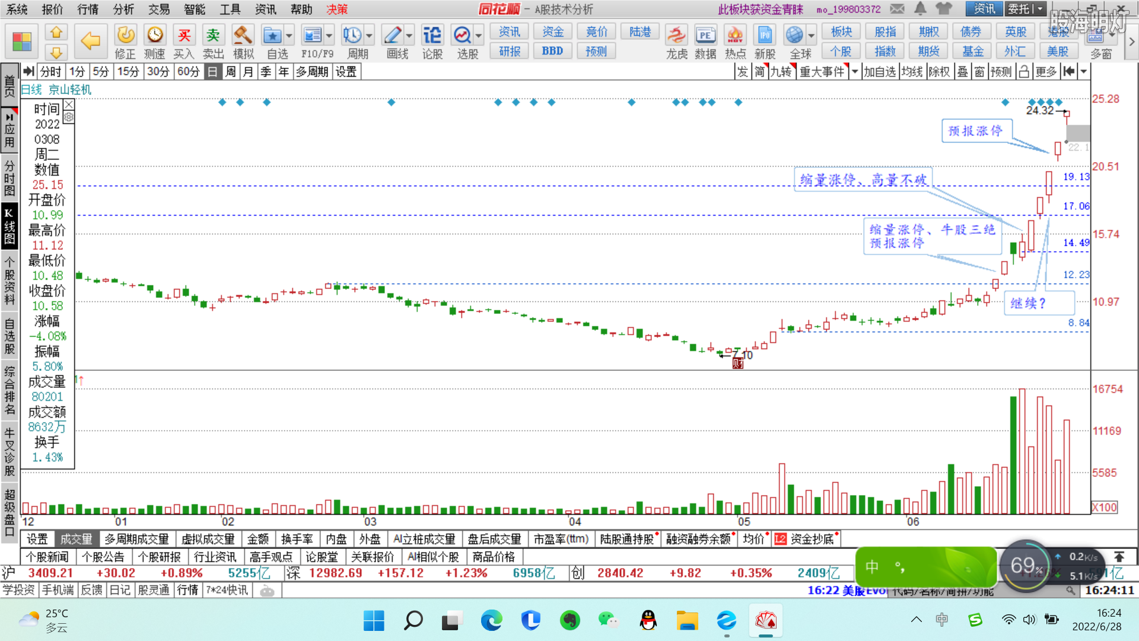Open the 测速 speed test tool
The height and width of the screenshot is (641, 1139).
pyautogui.click(x=155, y=42)
